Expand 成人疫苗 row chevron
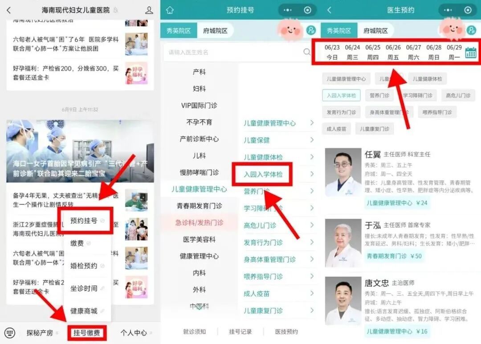Image resolution: width=481 pixels, height=344 pixels. coord(312,293)
